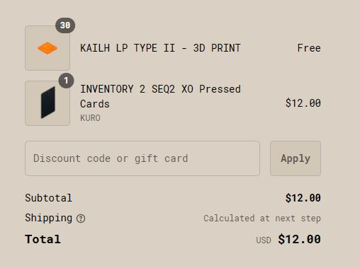Click the Free price label
Screen dimensions: 360x268
(309, 48)
